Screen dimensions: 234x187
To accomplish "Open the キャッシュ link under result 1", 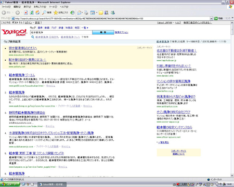I will click(x=50, y=86).
